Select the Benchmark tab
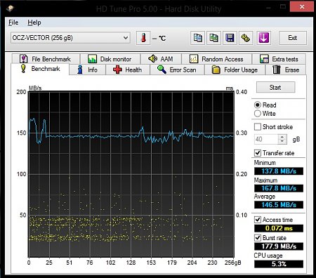316x278 pixels. (x=40, y=69)
